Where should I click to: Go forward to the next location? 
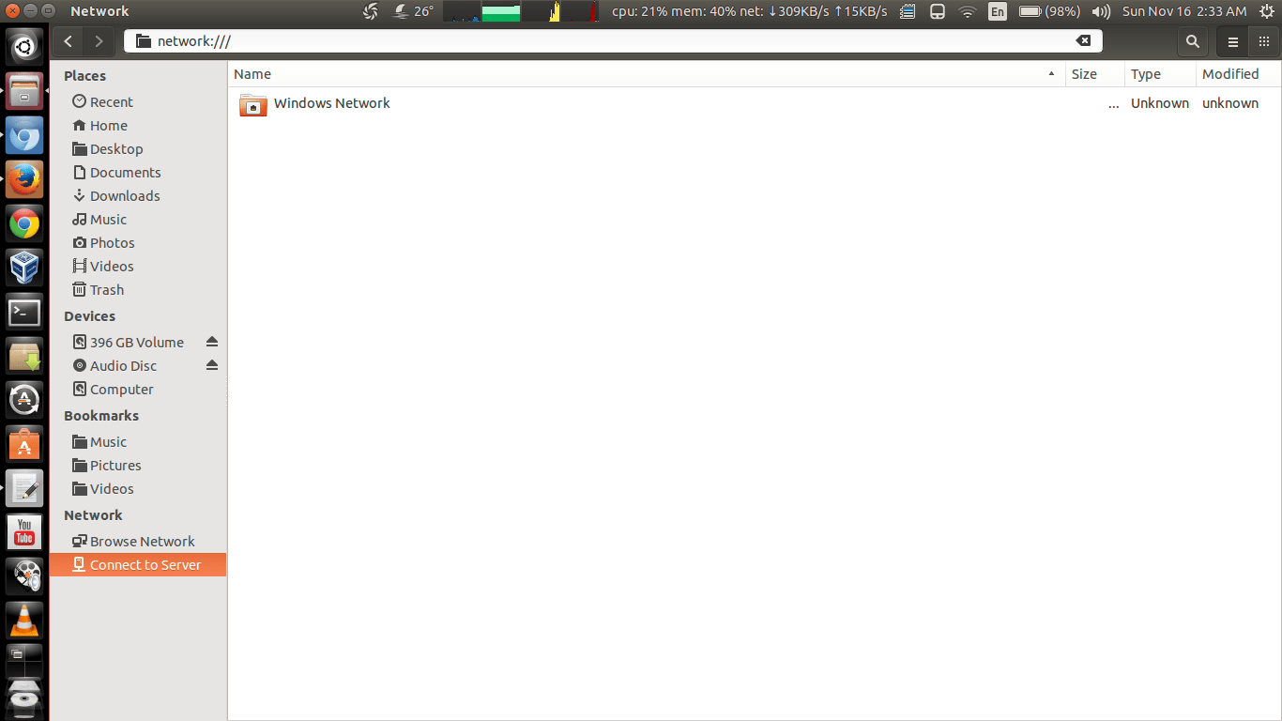click(x=99, y=41)
